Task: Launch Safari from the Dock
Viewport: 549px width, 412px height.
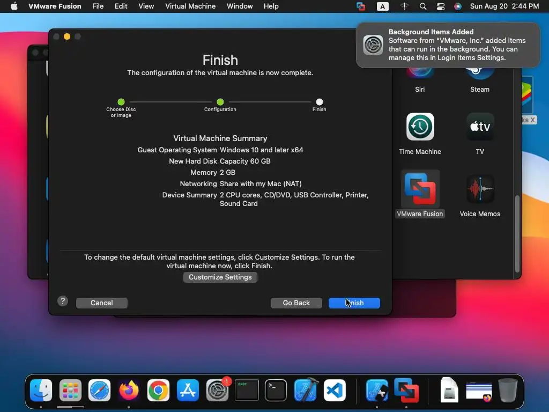Action: [99, 390]
